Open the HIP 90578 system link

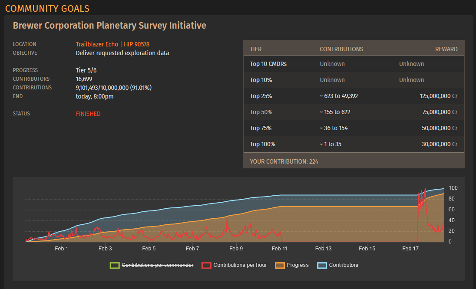coord(136,44)
